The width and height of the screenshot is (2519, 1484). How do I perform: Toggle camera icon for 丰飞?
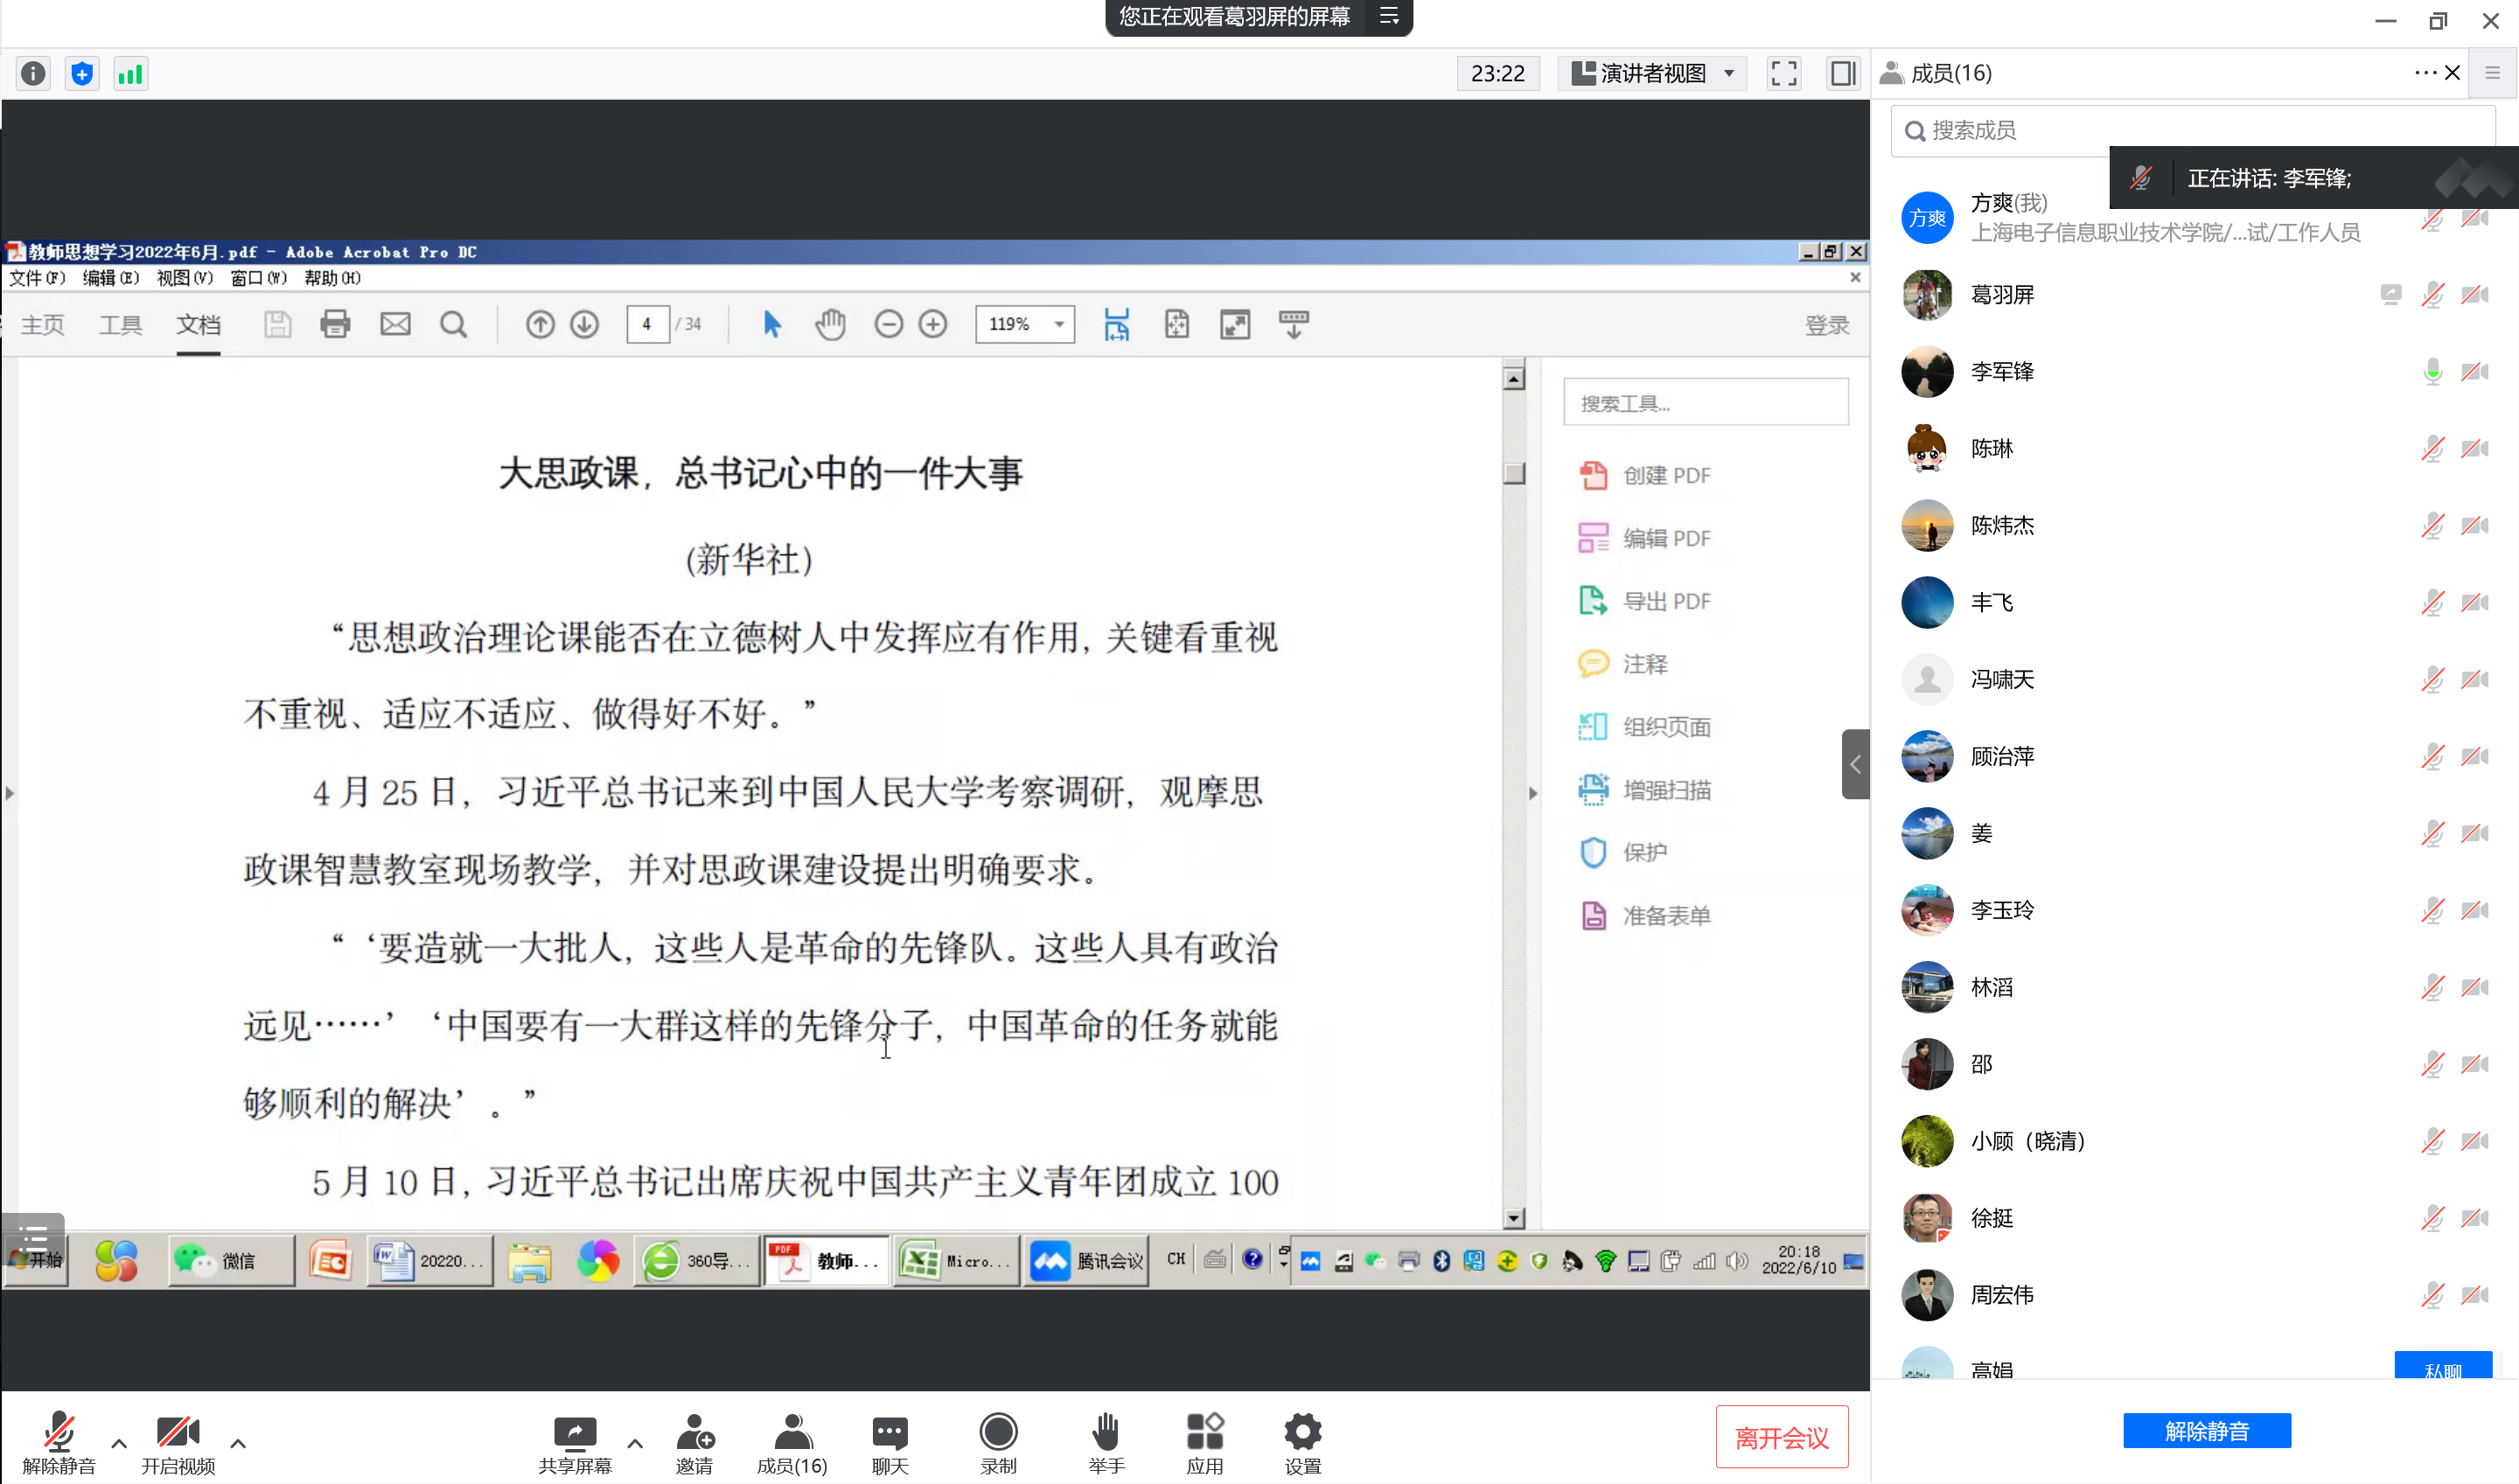coord(2475,602)
